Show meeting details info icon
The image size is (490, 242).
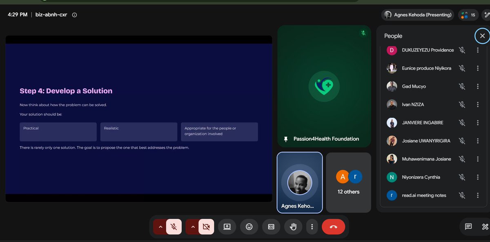[74, 15]
